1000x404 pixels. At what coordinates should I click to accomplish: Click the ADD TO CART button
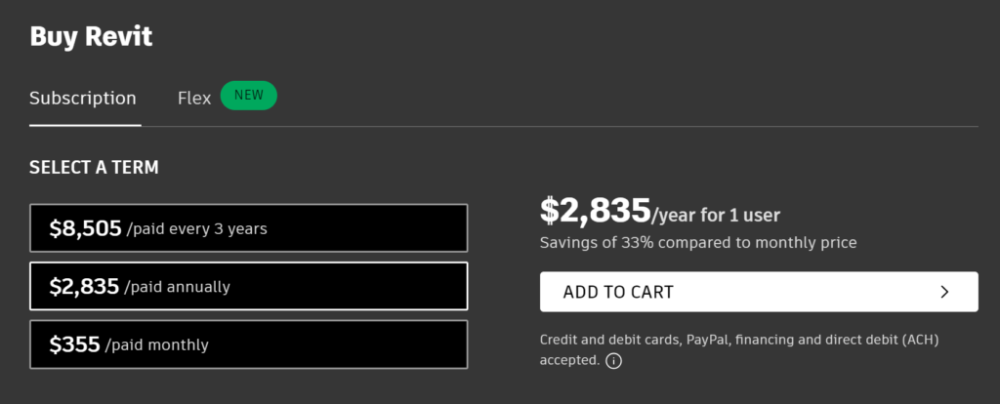pos(759,292)
